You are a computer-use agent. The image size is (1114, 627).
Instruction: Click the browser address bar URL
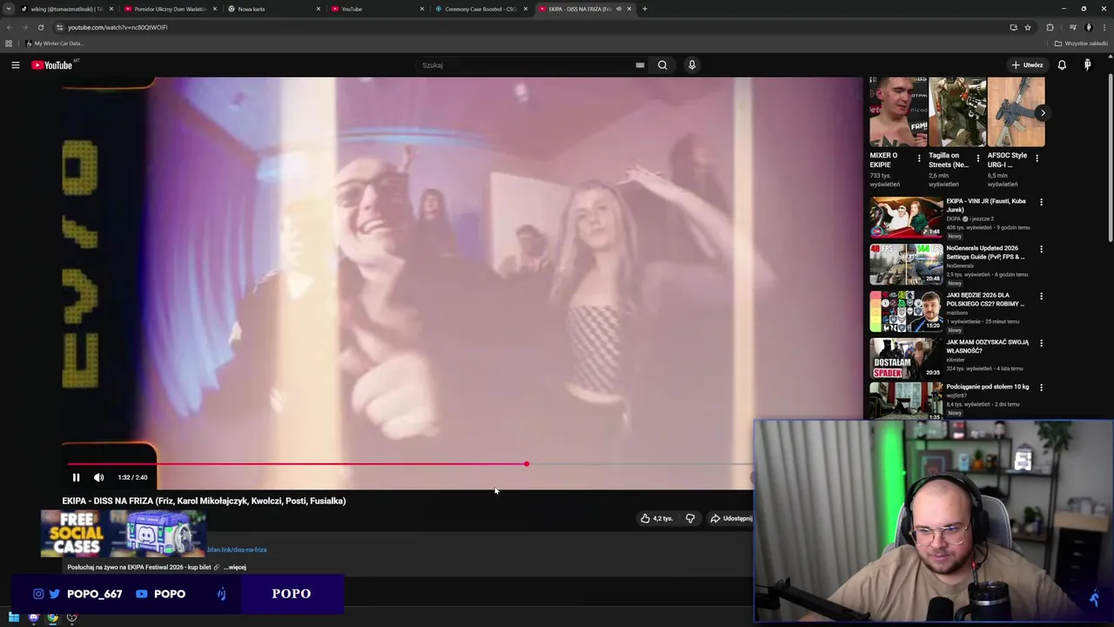(117, 27)
